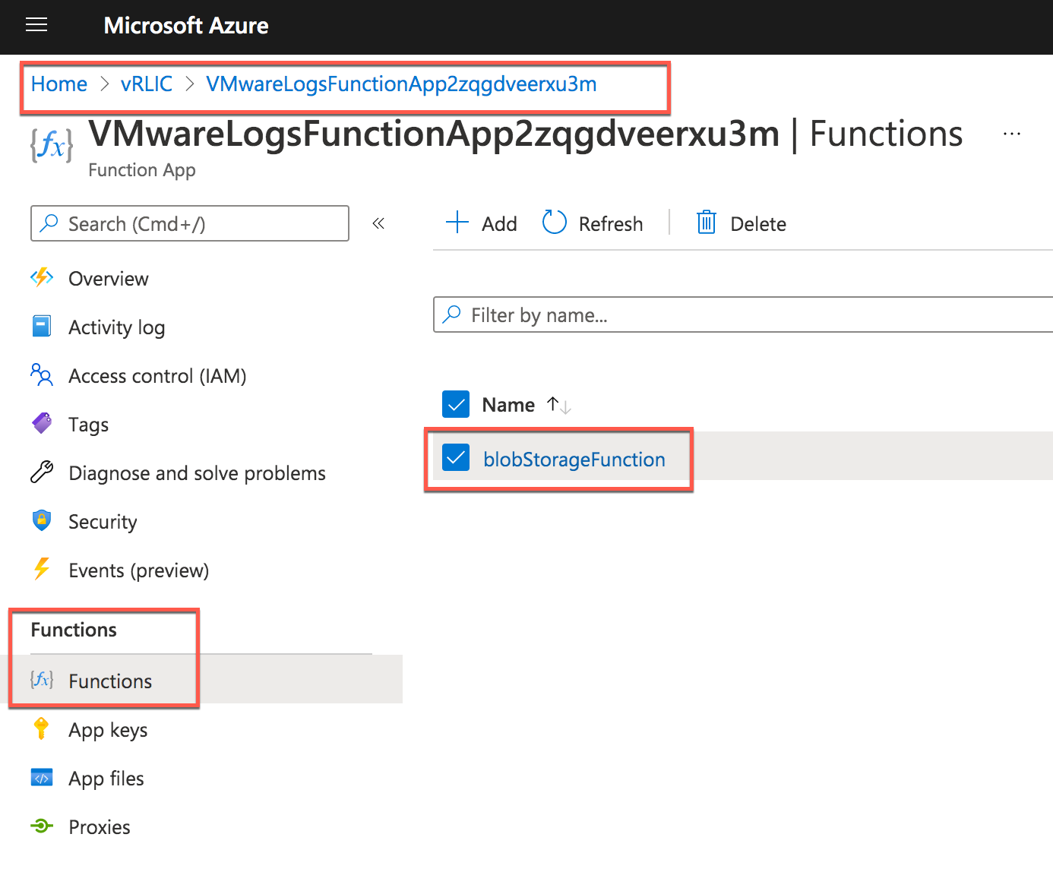
Task: Click the Security shield icon
Action: 42,520
